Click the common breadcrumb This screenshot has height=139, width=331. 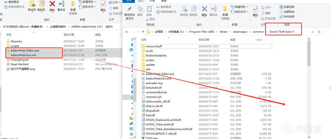[258, 32]
